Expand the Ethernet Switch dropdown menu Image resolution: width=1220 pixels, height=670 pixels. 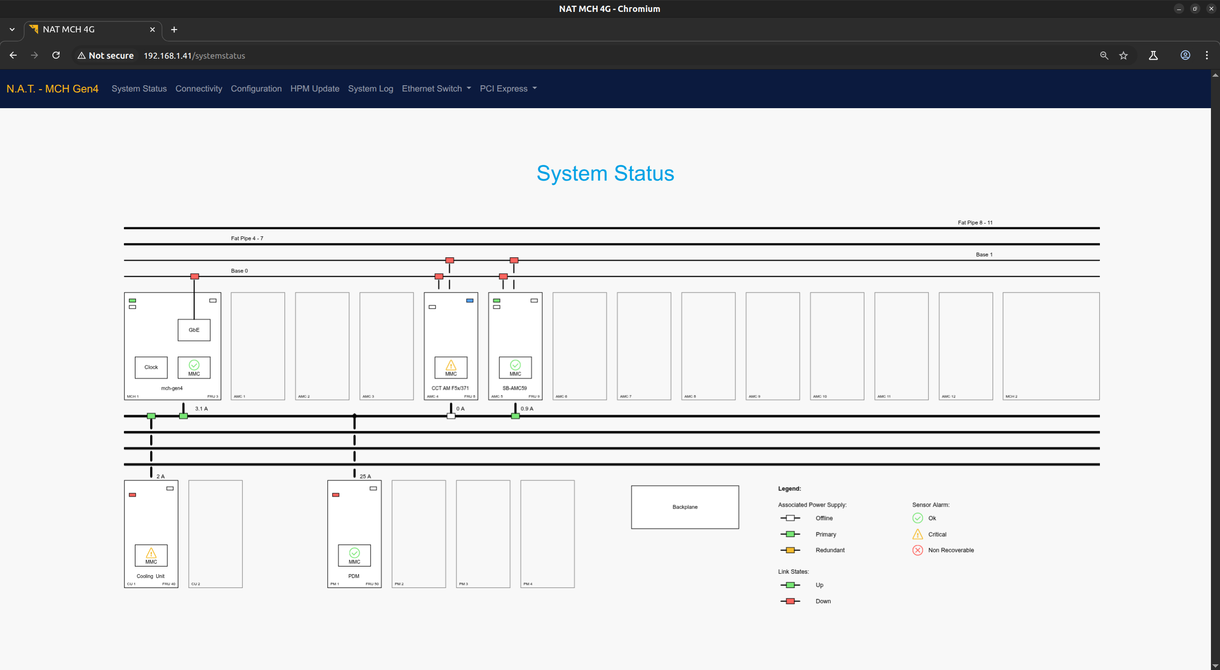436,89
